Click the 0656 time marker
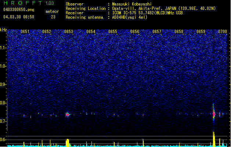 135,32
